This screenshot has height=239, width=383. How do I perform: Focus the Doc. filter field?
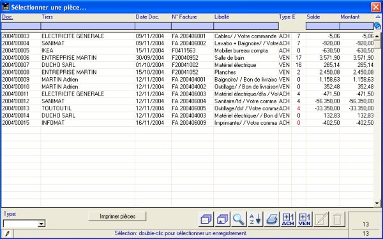[21, 26]
